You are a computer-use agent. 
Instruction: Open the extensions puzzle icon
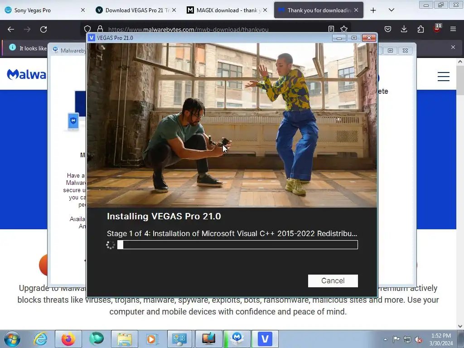[x=420, y=29]
